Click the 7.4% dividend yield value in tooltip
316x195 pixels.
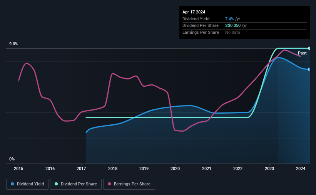pos(229,19)
